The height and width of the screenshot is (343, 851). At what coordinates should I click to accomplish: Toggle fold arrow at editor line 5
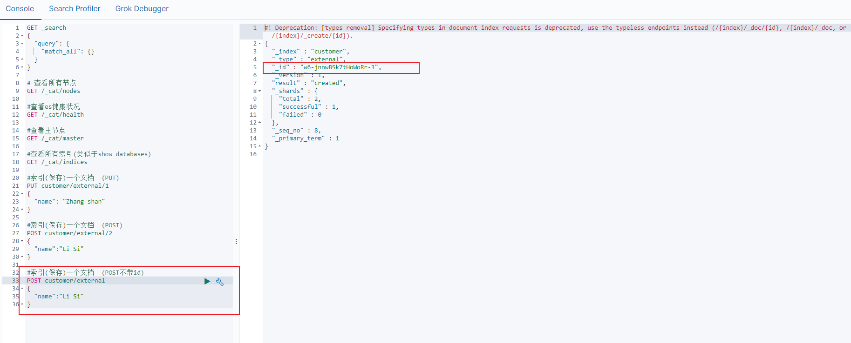(22, 59)
